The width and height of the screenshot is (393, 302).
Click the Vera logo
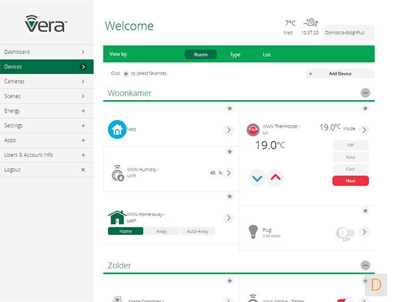(46, 23)
